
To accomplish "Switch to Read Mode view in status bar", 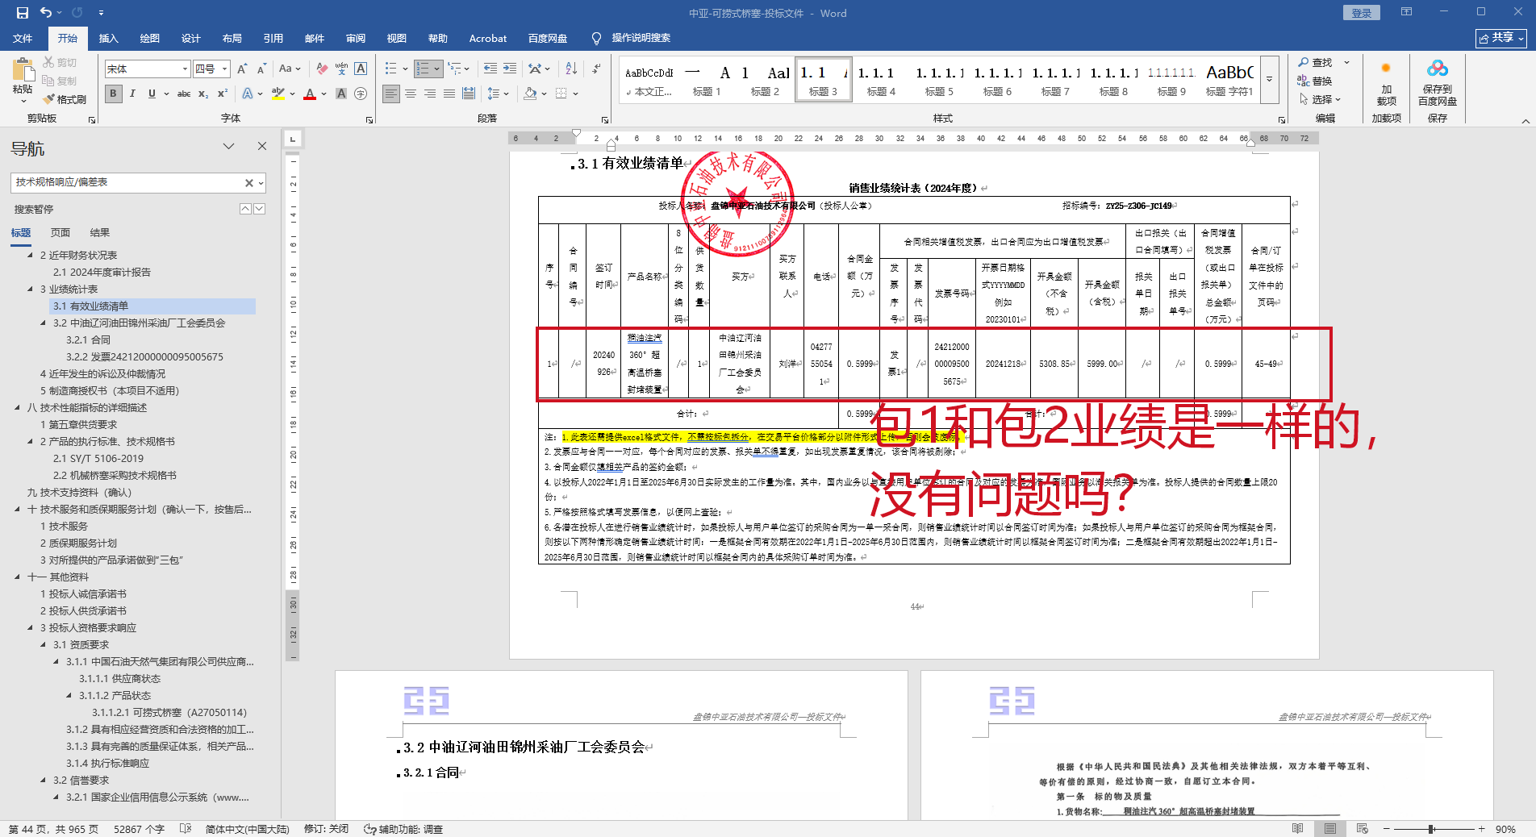I will 1298,829.
